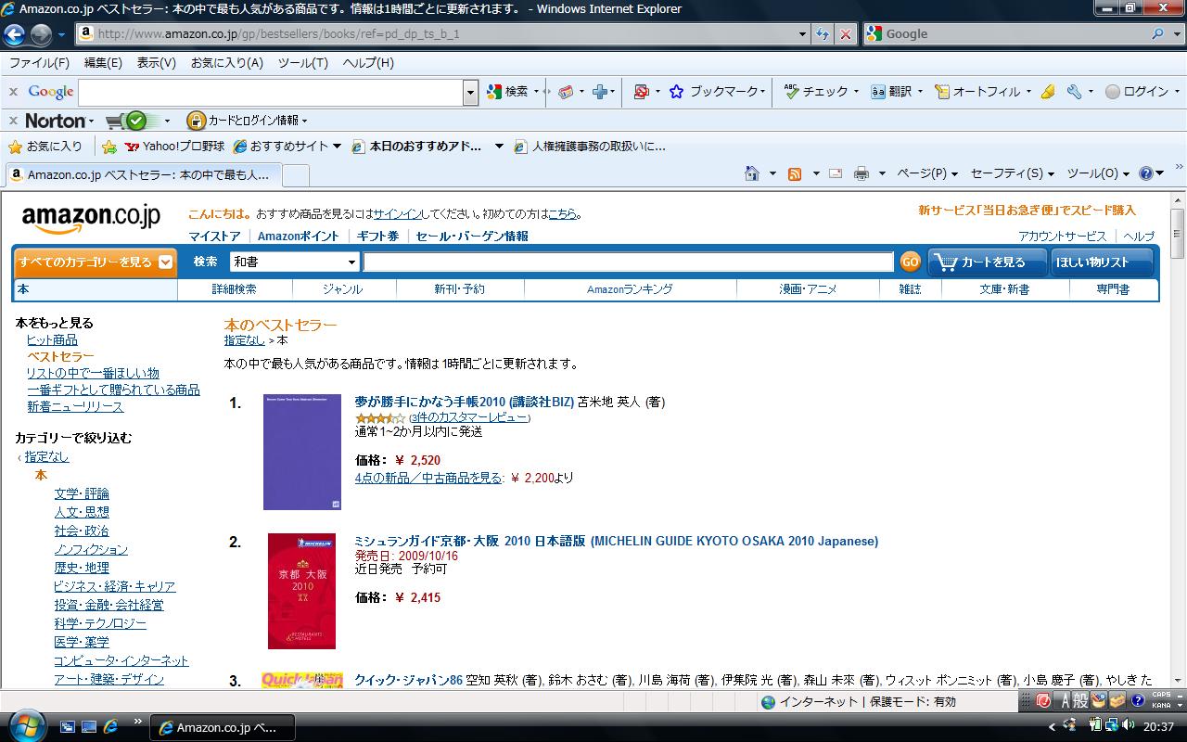The height and width of the screenshot is (742, 1187).
Task: Click the Google toolbar 検索 search button
Action: pos(509,92)
